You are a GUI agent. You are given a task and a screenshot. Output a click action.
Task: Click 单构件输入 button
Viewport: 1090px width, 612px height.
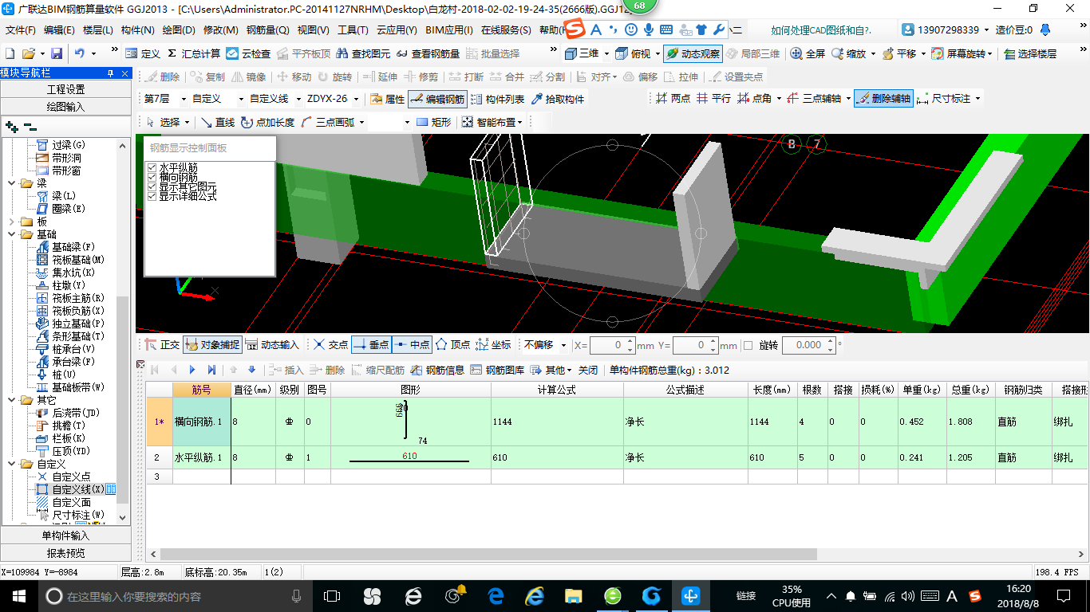pyautogui.click(x=65, y=535)
